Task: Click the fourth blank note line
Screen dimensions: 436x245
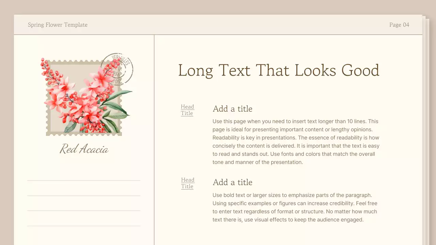Action: (x=84, y=226)
